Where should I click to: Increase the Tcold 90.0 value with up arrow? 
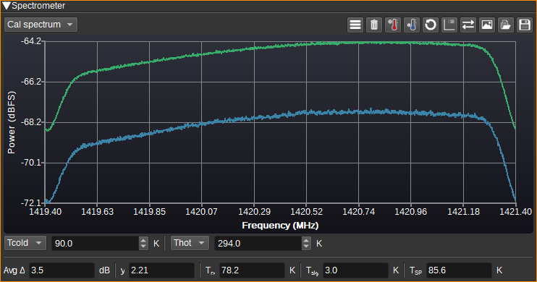(143, 240)
